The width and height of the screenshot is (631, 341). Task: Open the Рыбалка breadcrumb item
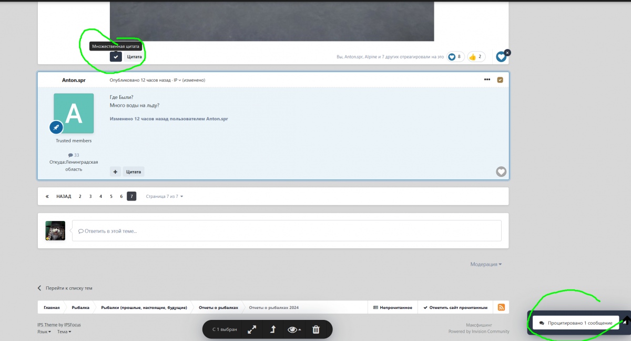pos(80,307)
